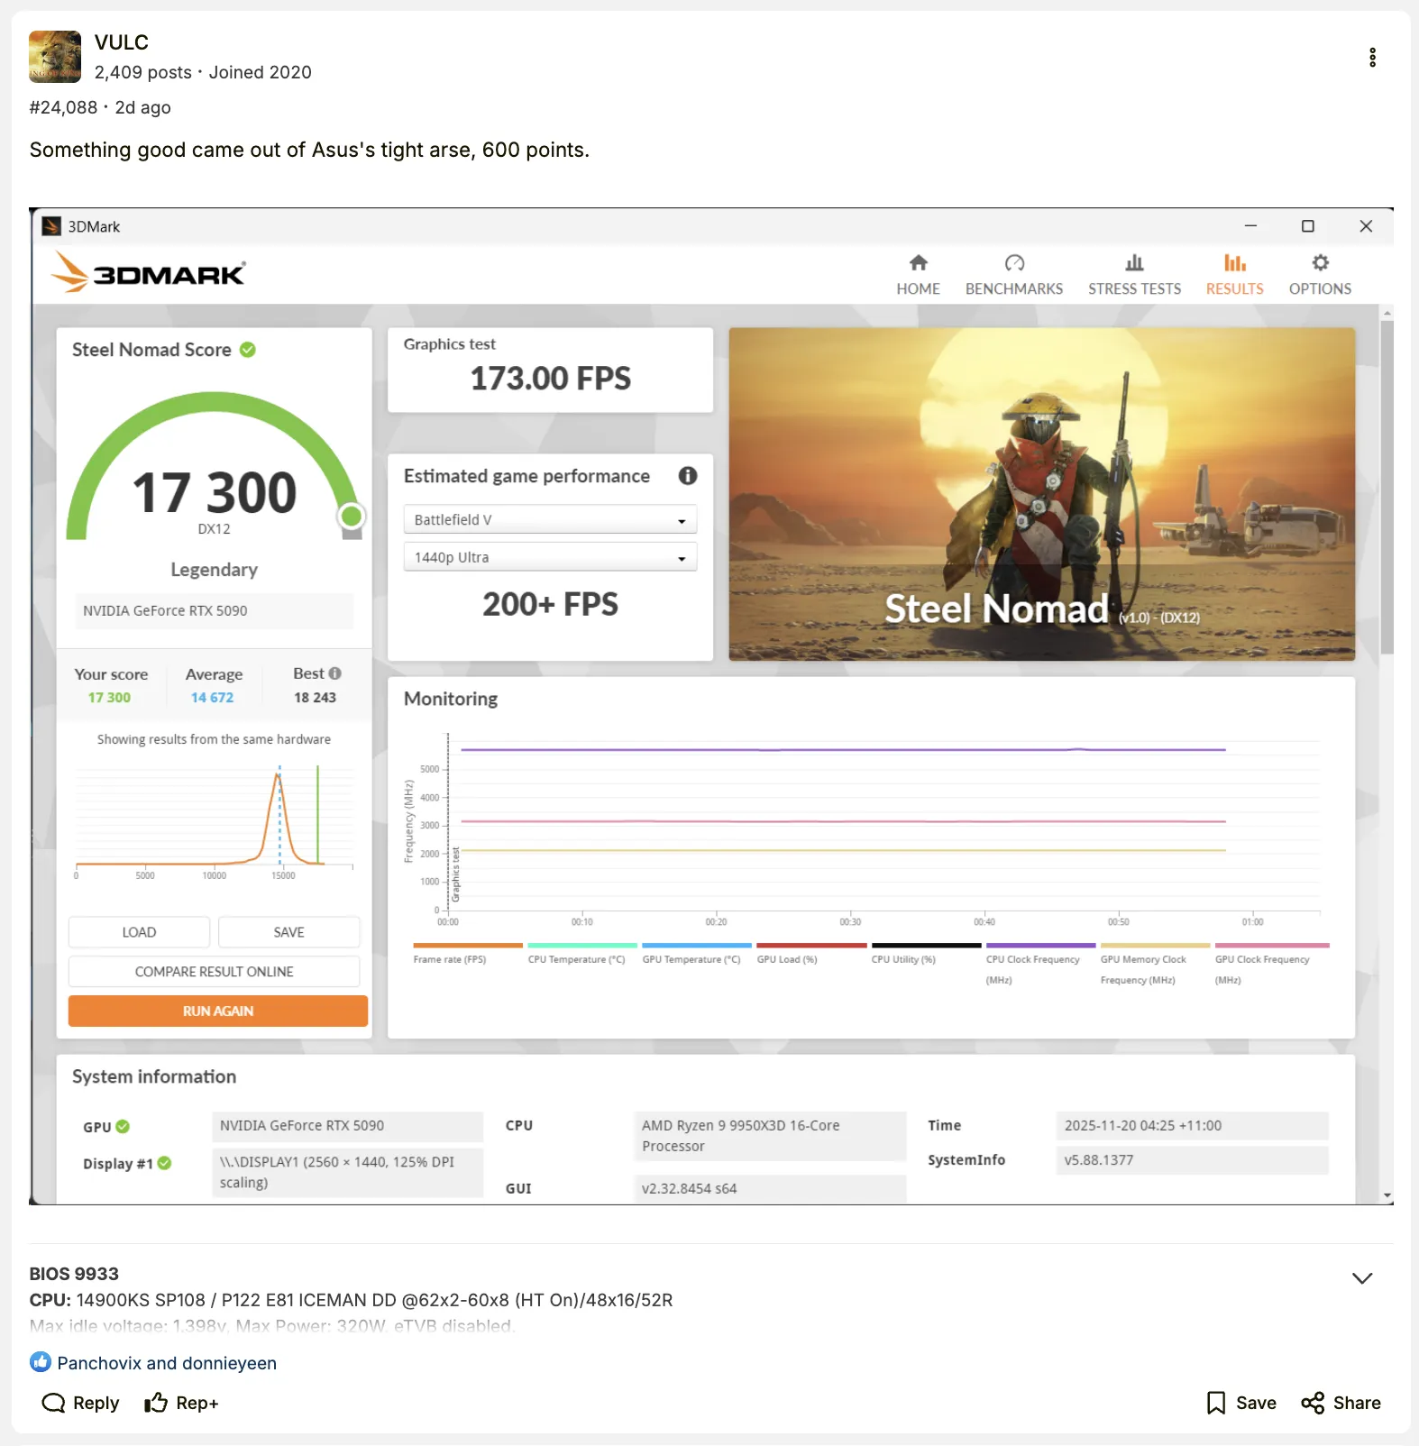The image size is (1419, 1446).
Task: Click the '18 243' best score value
Action: click(x=315, y=698)
